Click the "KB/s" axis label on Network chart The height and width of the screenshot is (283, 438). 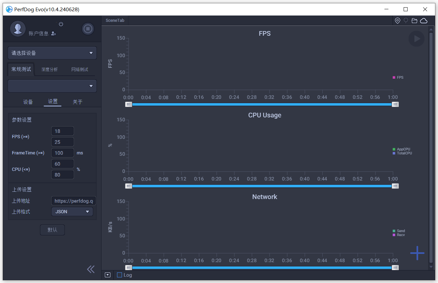point(110,227)
